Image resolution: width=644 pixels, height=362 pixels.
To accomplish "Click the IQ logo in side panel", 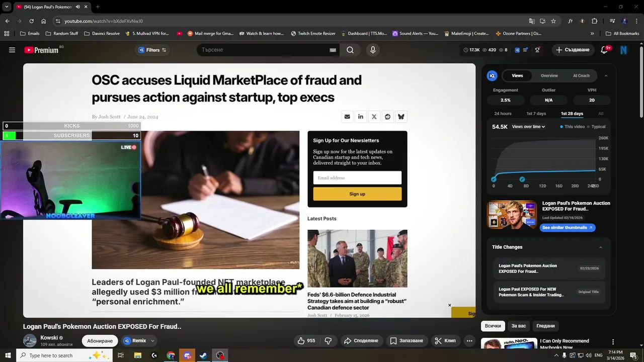I will point(492,75).
